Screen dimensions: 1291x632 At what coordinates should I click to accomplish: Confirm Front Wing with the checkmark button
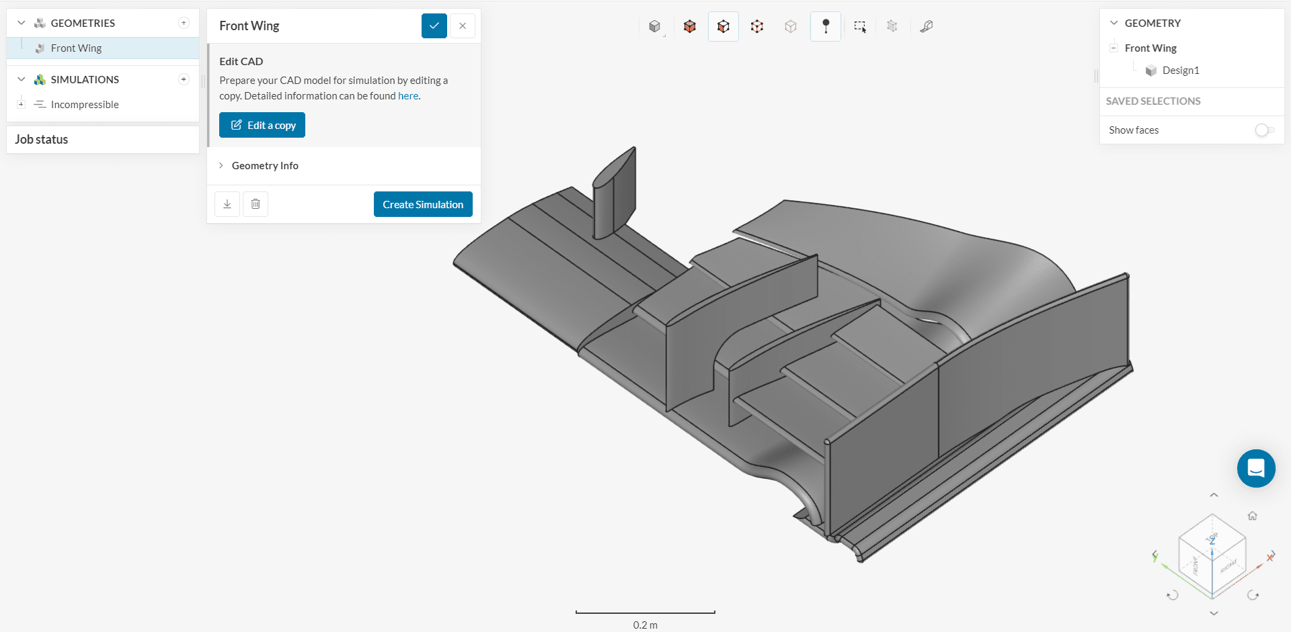[x=434, y=26]
